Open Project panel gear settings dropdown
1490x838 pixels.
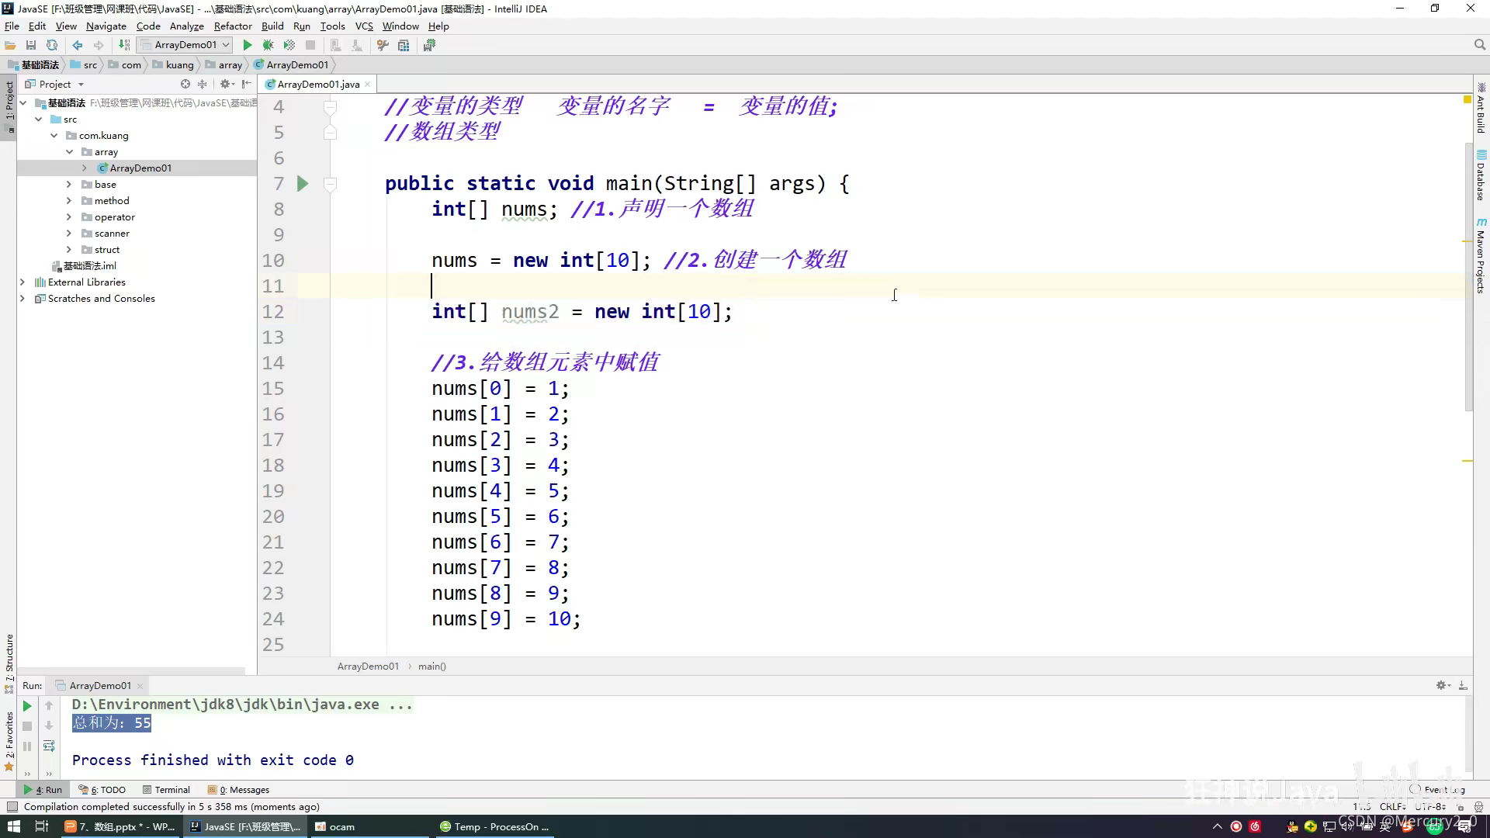(227, 84)
